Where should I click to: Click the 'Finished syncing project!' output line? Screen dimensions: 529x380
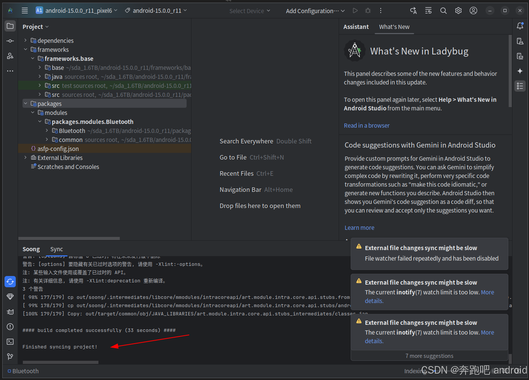click(60, 347)
